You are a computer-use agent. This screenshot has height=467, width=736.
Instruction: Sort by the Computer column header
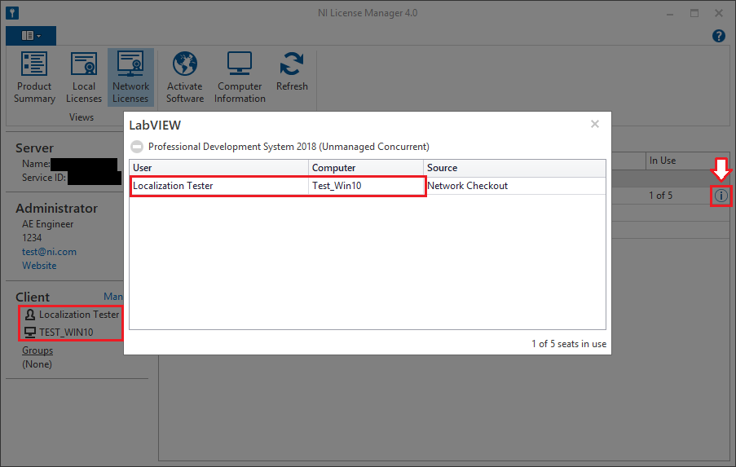point(366,168)
